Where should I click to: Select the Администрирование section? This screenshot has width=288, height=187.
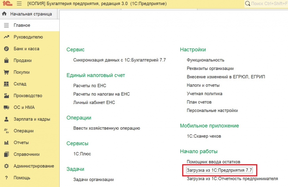click(x=30, y=166)
